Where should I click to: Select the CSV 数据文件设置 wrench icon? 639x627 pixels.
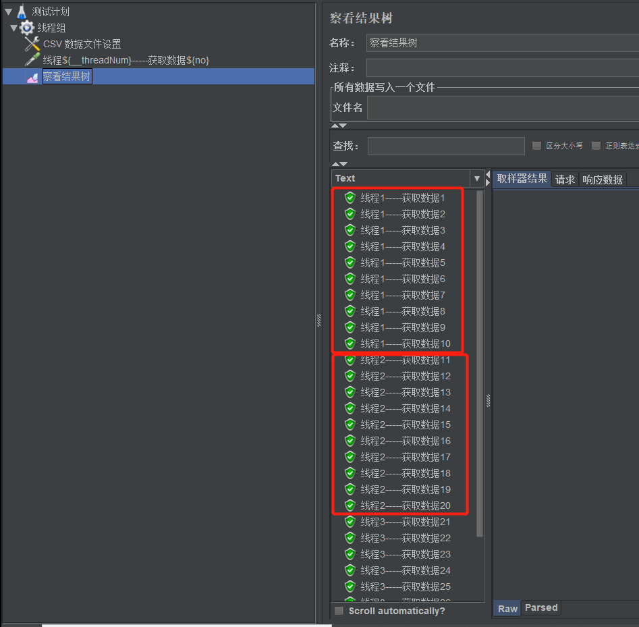click(x=32, y=44)
